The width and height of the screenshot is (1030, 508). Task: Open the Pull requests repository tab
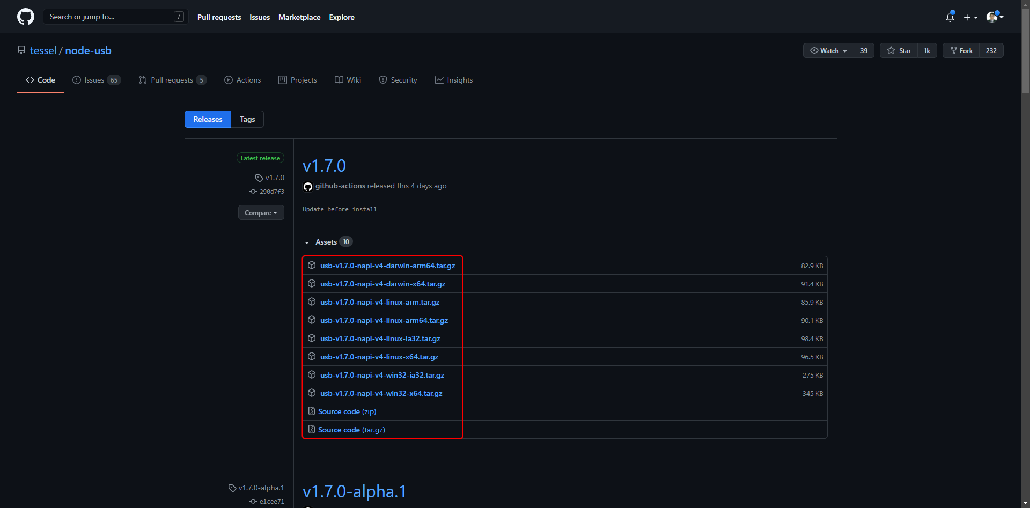(x=172, y=80)
